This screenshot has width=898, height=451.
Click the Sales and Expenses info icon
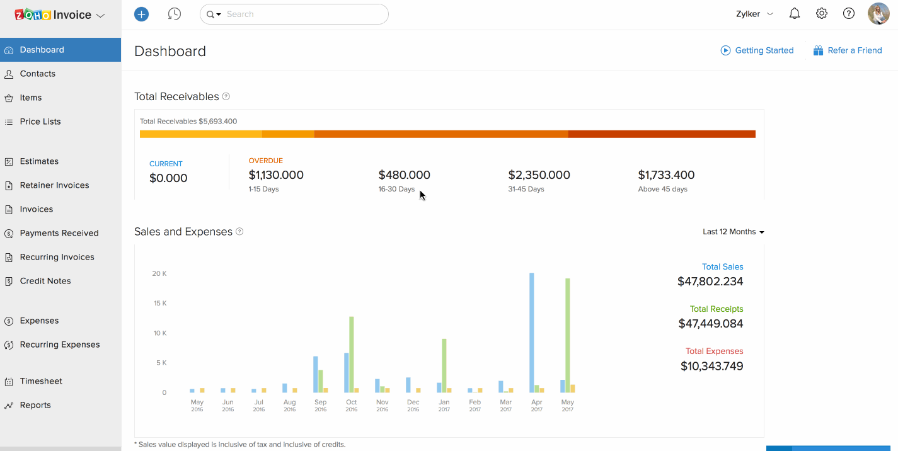(x=239, y=232)
